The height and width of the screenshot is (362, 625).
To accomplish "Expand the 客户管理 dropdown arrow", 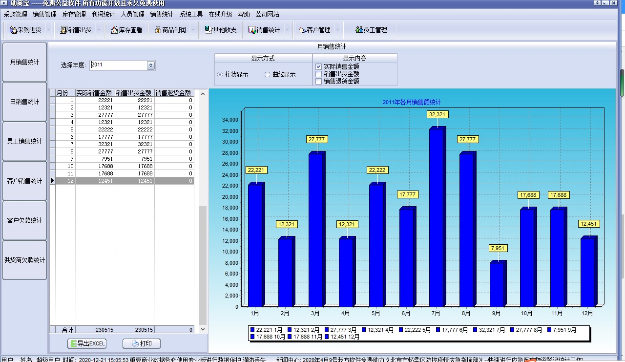I will [x=337, y=30].
